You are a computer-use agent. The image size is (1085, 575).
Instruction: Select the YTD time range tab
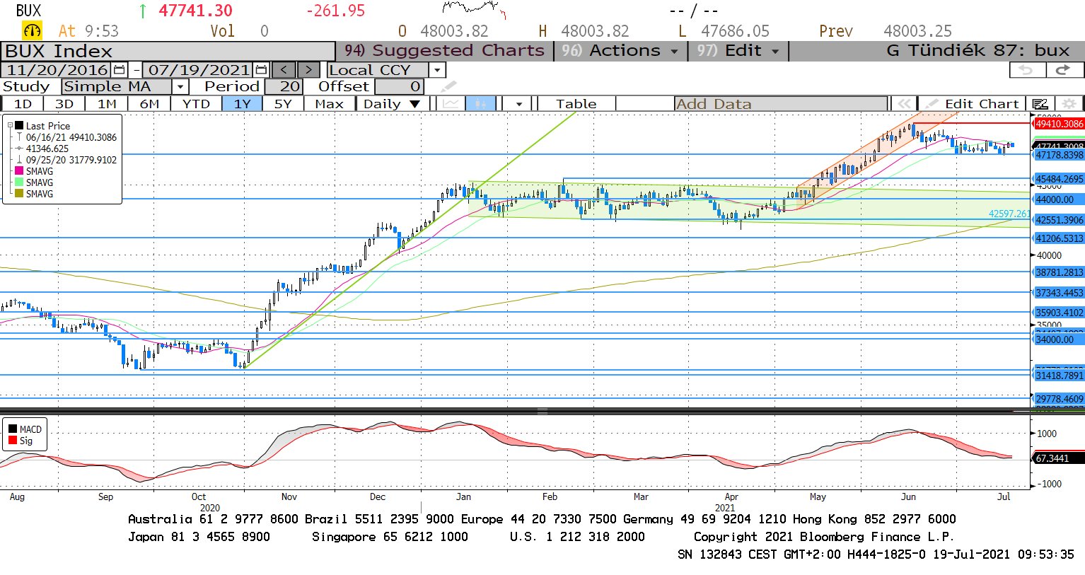point(196,104)
